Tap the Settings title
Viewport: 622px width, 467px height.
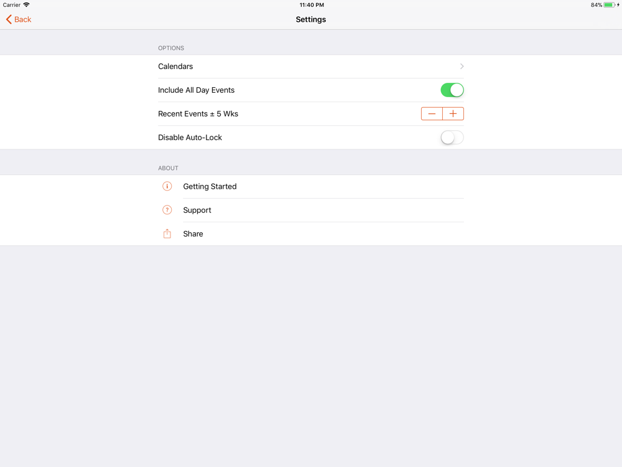point(311,19)
